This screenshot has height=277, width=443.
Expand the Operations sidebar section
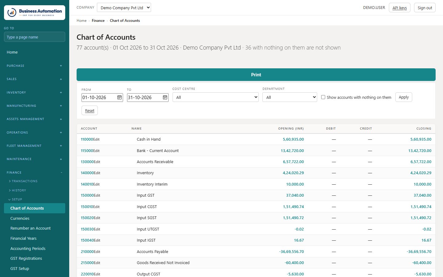pos(34,133)
